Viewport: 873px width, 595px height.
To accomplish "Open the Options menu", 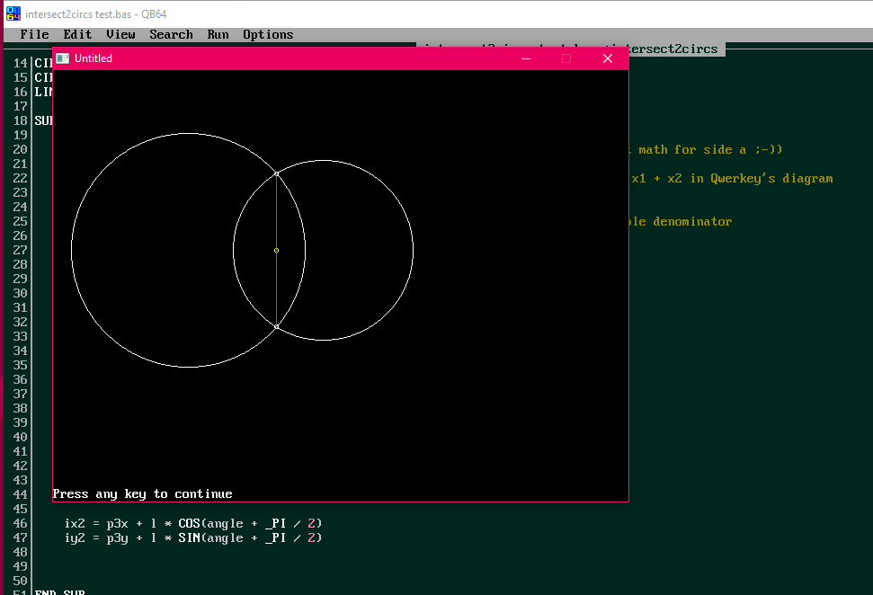I will pyautogui.click(x=268, y=34).
